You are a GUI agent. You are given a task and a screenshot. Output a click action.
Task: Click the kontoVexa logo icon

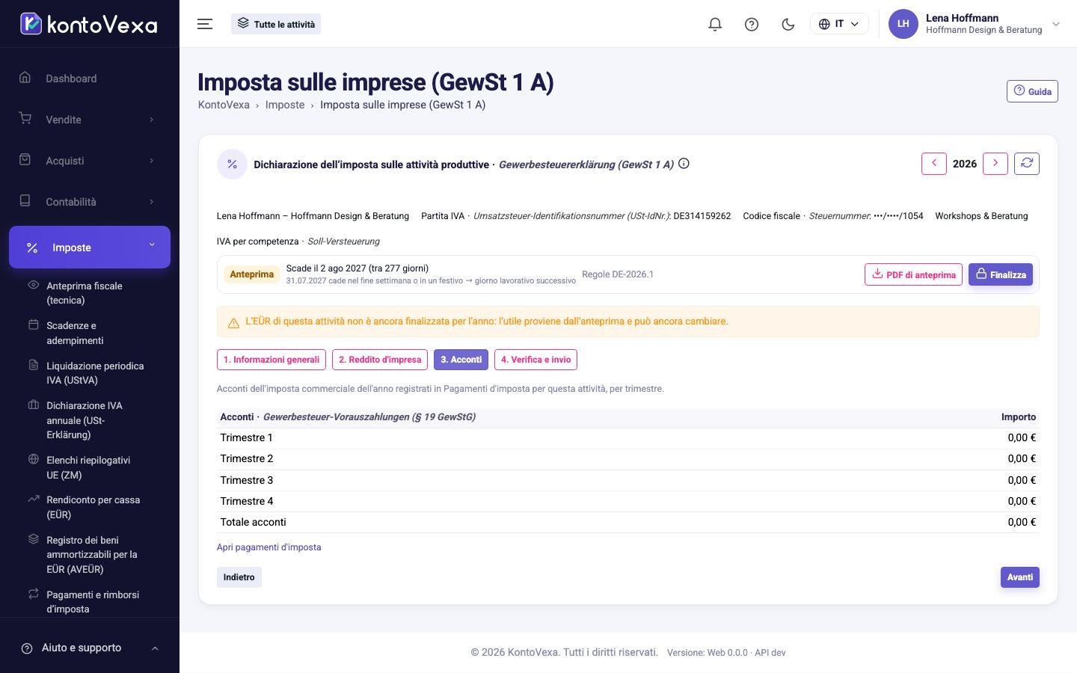(31, 24)
